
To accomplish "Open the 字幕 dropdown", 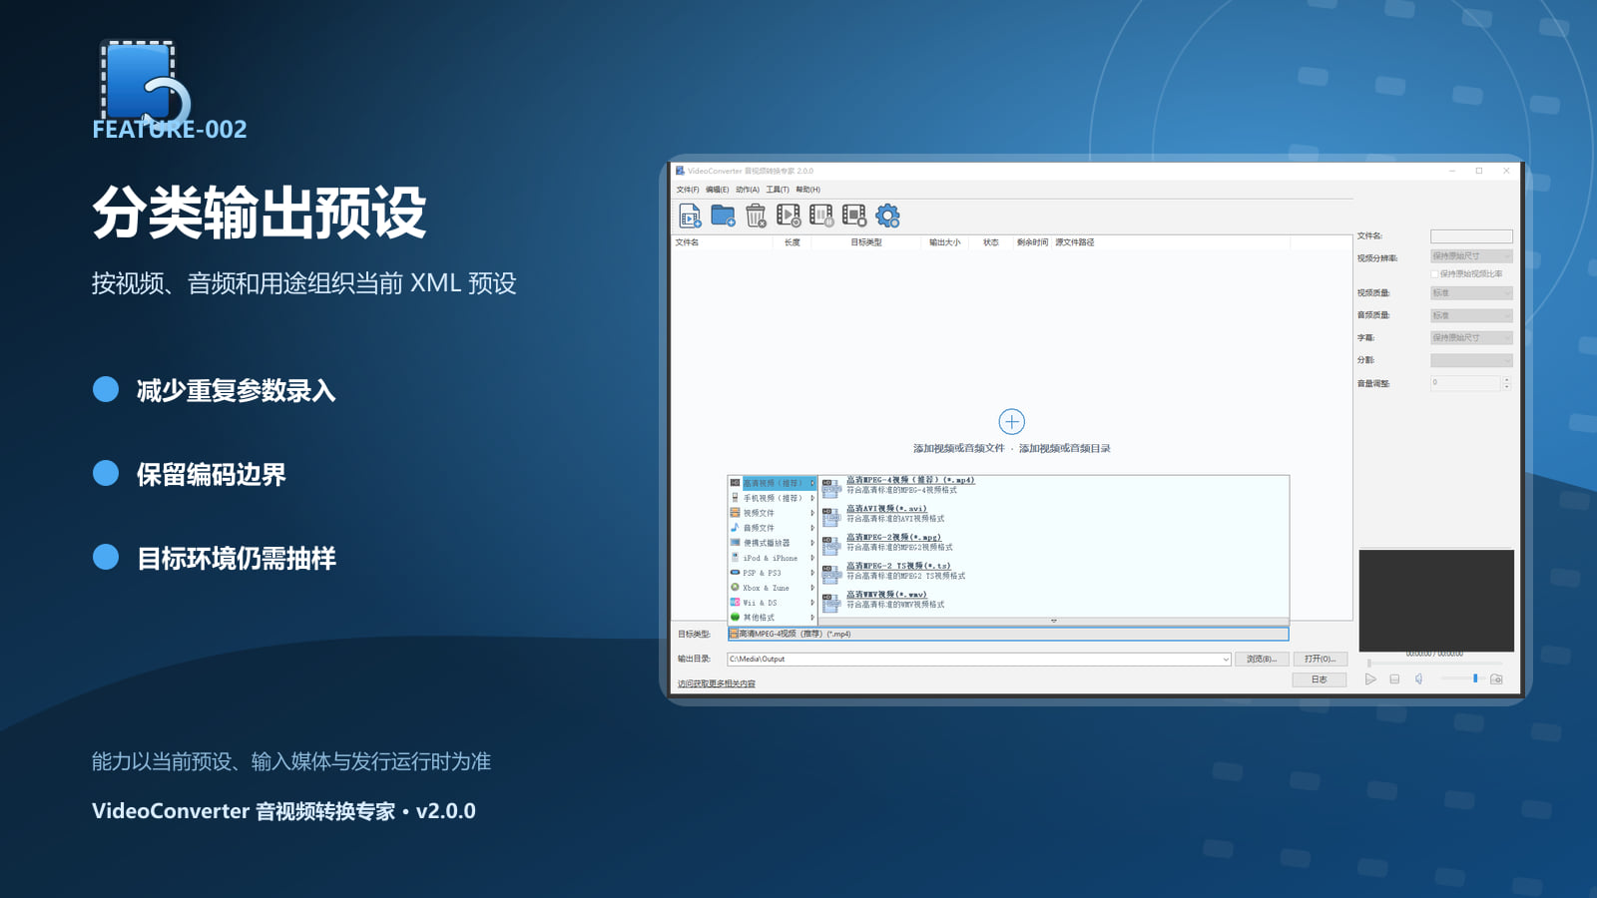I will (1471, 337).
